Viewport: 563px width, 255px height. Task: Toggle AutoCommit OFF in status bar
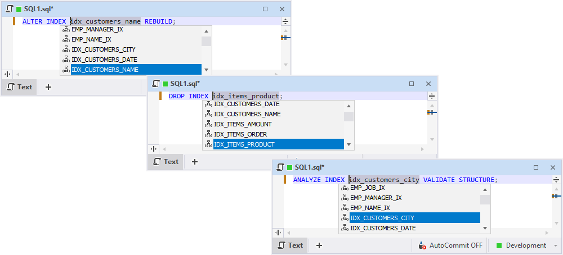pos(450,245)
